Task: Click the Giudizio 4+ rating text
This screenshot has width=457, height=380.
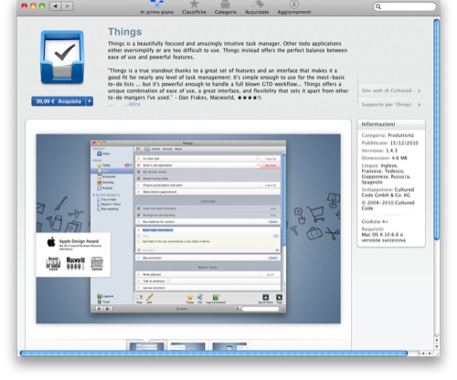Action: 375,221
